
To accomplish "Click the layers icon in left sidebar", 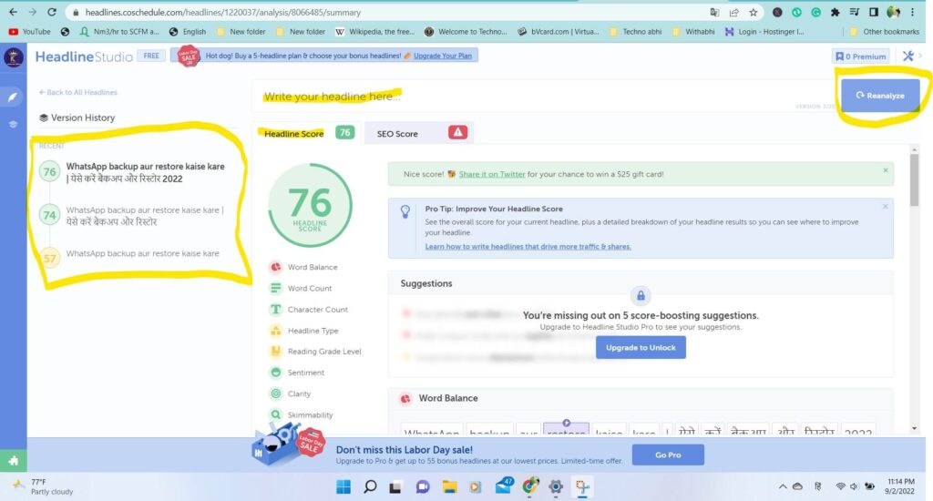I will (x=13, y=125).
